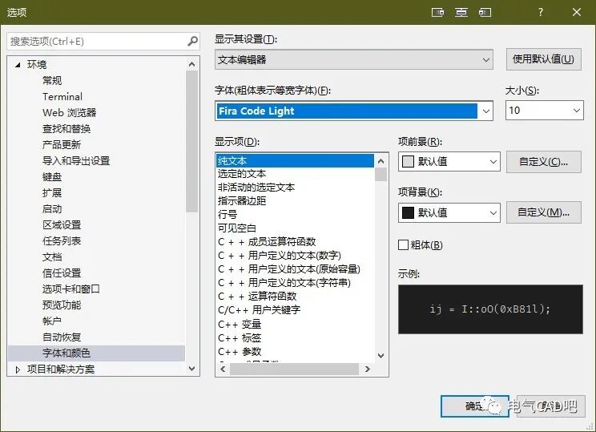Select 预览功能 in options tree
The image size is (596, 432).
[62, 305]
